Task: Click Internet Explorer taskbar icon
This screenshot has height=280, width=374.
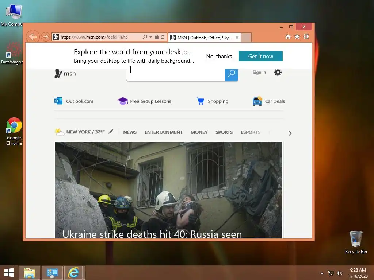Action: 73,273
